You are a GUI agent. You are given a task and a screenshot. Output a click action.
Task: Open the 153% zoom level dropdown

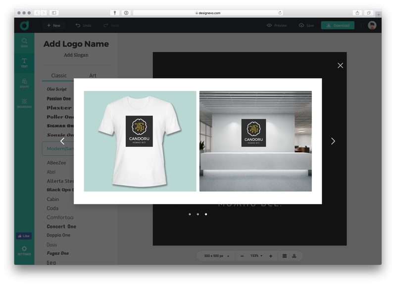(256, 256)
